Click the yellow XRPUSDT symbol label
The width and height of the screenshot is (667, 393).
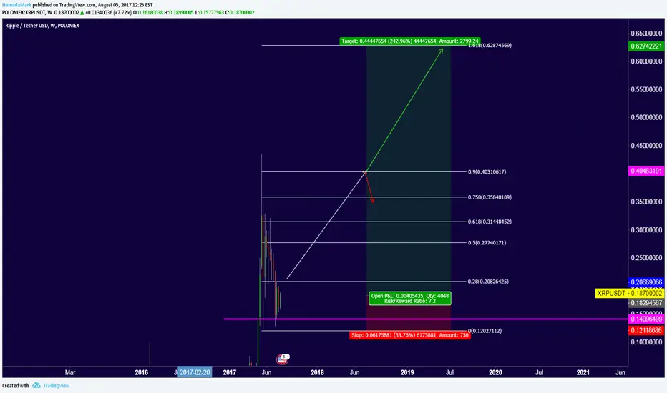[x=611, y=293]
